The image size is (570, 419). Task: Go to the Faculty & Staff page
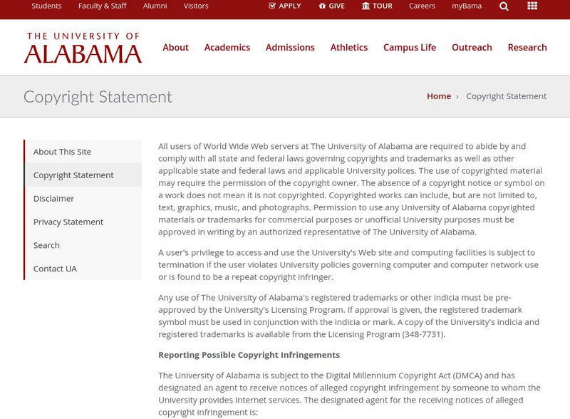click(x=102, y=6)
